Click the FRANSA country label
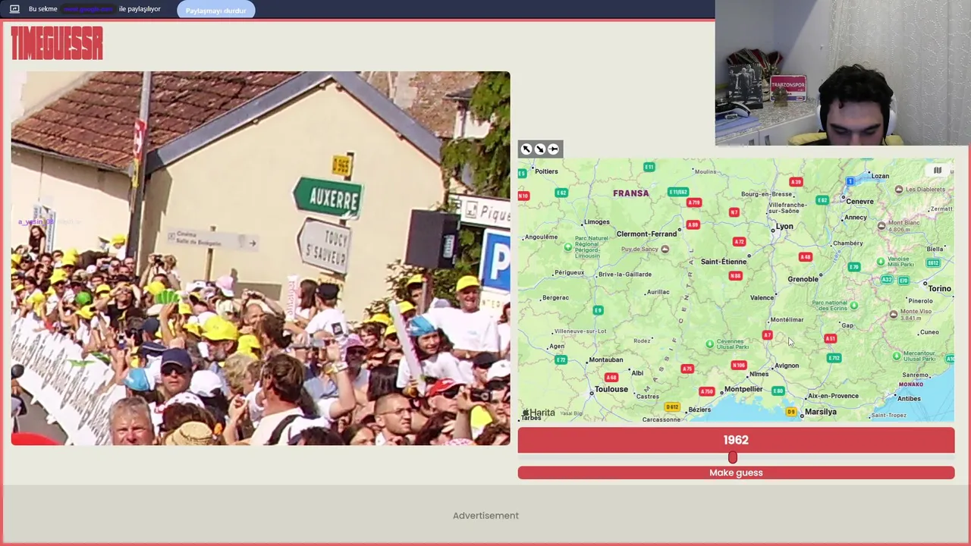Image resolution: width=971 pixels, height=546 pixels. [x=631, y=193]
